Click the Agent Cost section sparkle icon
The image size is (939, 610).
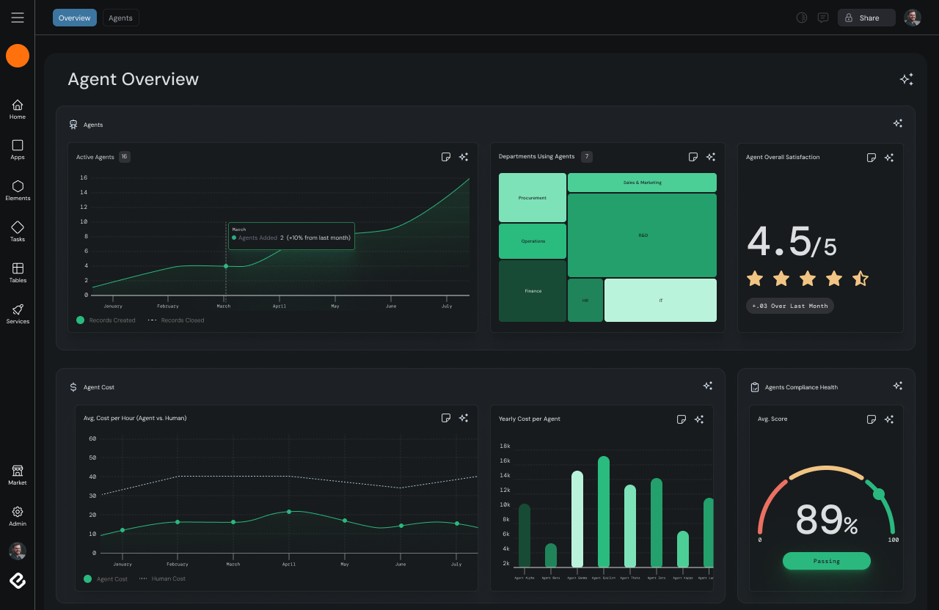coord(708,386)
